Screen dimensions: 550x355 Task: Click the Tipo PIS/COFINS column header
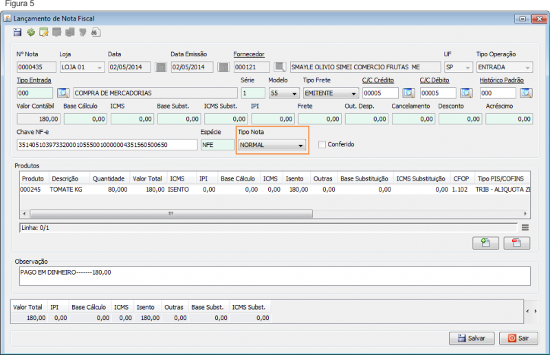[x=502, y=179]
